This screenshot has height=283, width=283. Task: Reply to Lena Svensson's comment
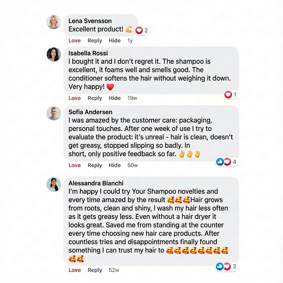click(x=95, y=41)
